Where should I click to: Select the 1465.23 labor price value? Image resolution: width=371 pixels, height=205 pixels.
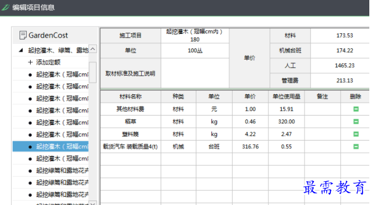coord(345,66)
